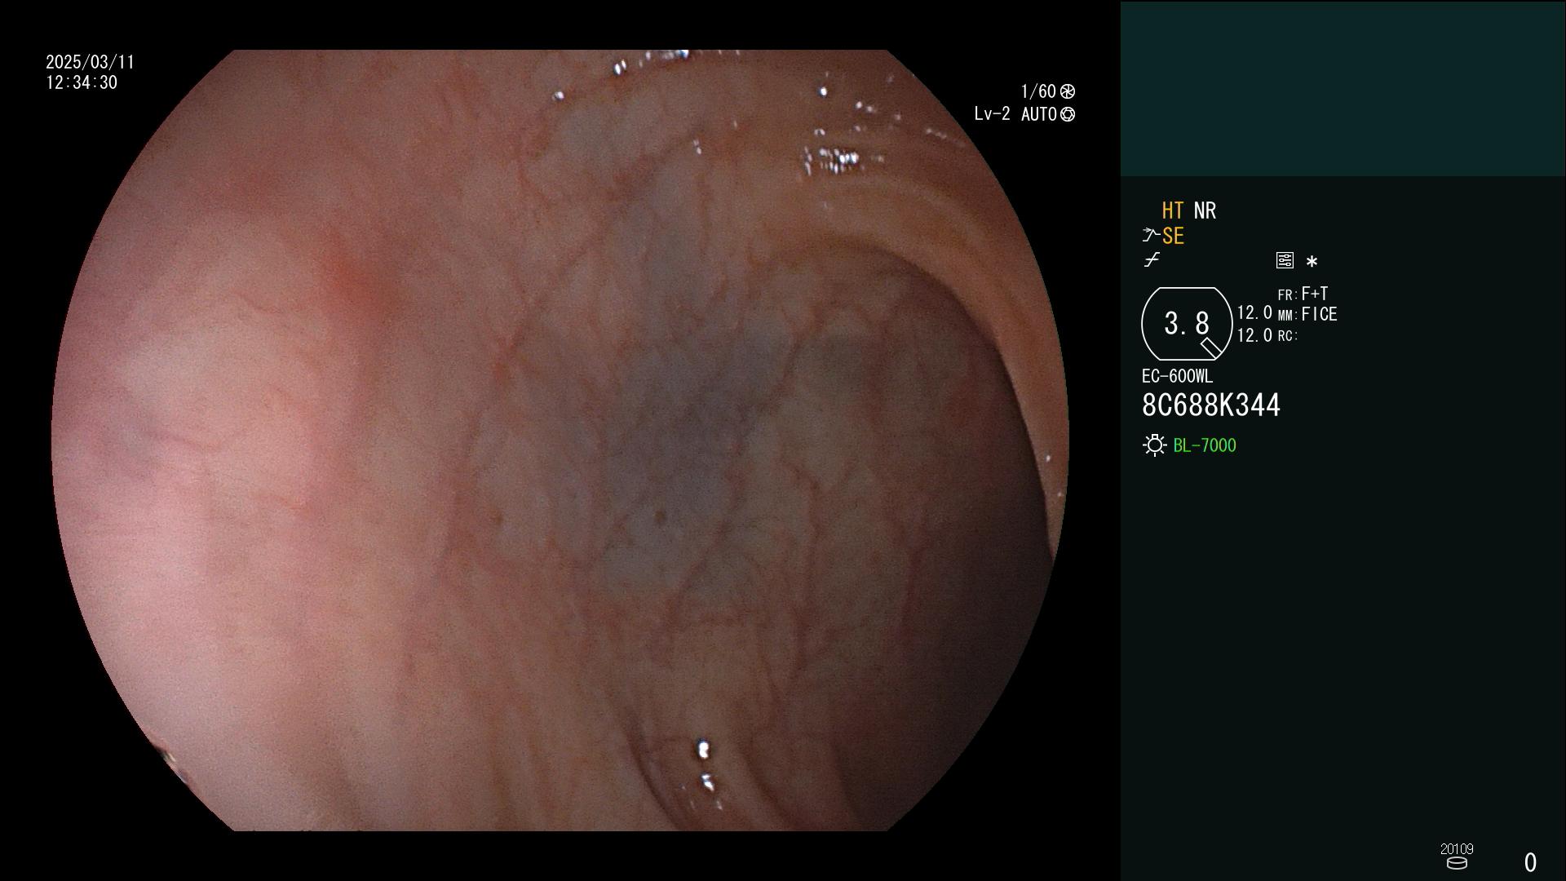Select the time 12:34:30 text

click(x=82, y=83)
